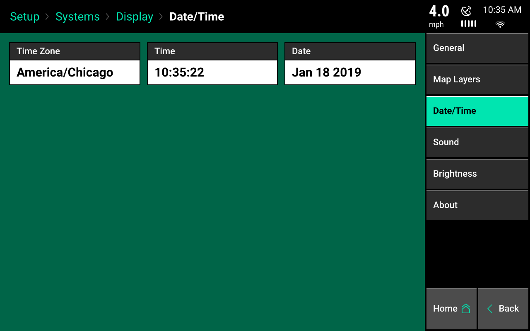Open the Sound settings tab
The width and height of the screenshot is (530, 331).
tap(477, 142)
